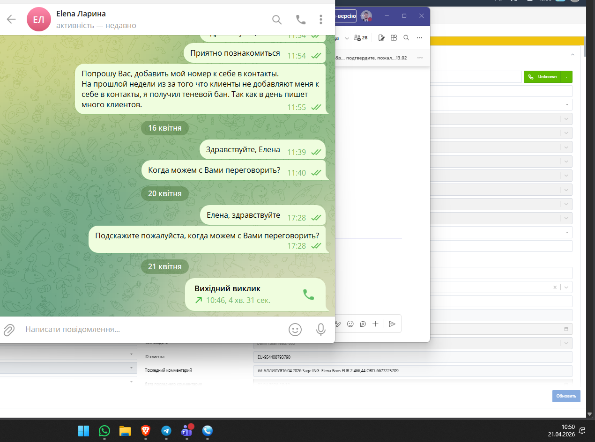595x442 pixels.
Task: Open Teams header more options ellipsis
Action: [419, 37]
